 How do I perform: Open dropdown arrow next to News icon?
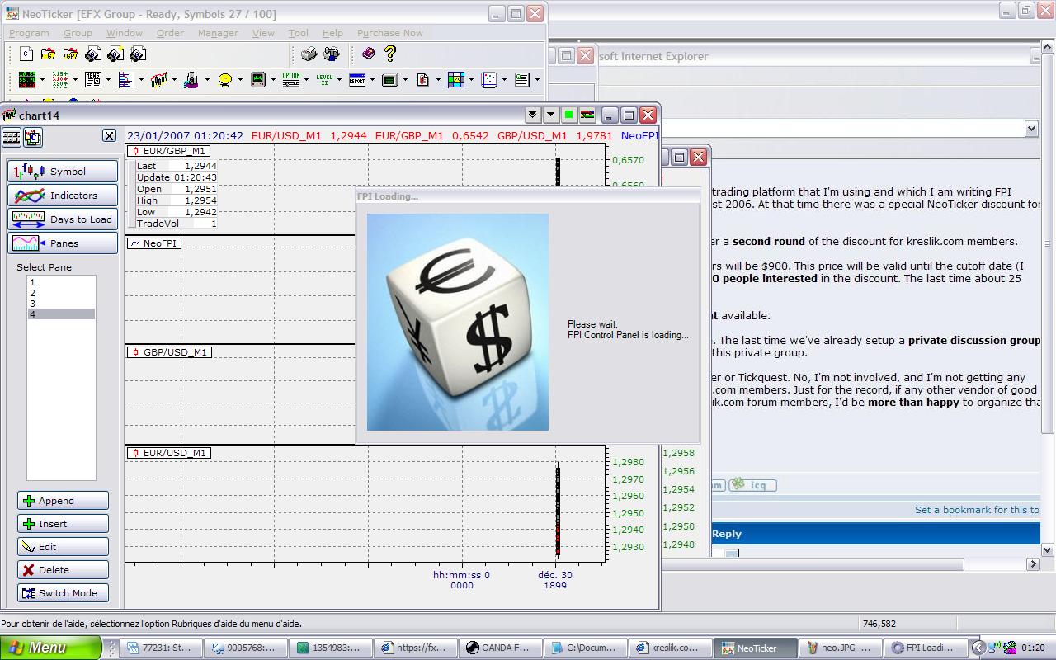coord(108,80)
